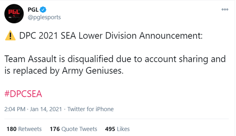Open the three-dot more options menu
Image resolution: width=236 pixels, height=136 pixels.
coord(225,10)
